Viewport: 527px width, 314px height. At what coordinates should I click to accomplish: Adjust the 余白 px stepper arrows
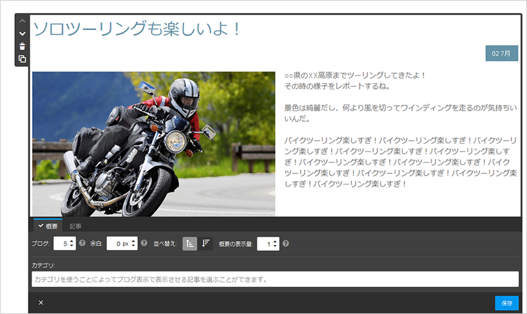coord(134,244)
